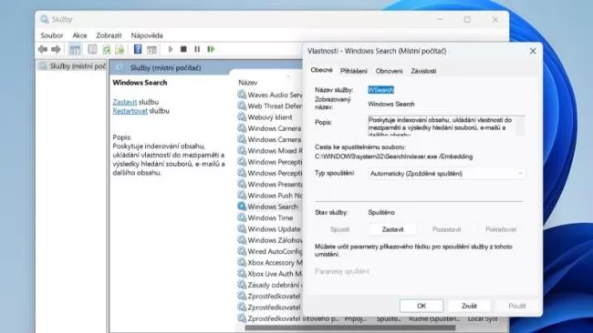593x333 pixels.
Task: Click the Pozastavit button in dialog
Action: click(x=446, y=229)
